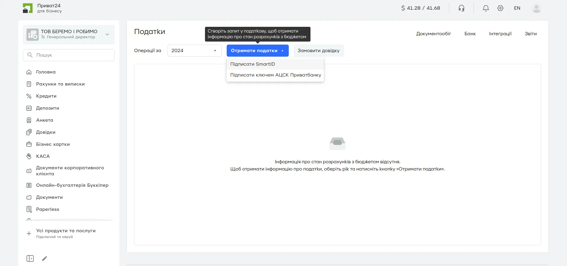Viewport: 567px width, 266px height.
Task: Collapse the Отримати податки dropdown button
Action: [x=257, y=51]
